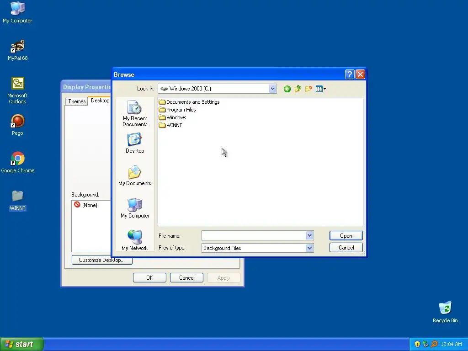Switch to Themes tab in Display Properties
This screenshot has width=468, height=351.
coord(77,101)
